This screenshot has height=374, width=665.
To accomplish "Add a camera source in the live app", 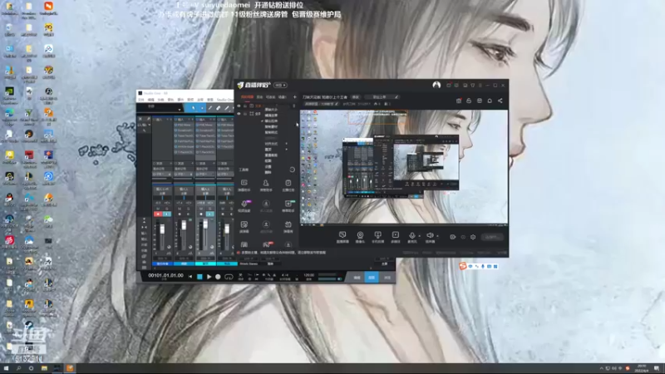I will pyautogui.click(x=360, y=237).
